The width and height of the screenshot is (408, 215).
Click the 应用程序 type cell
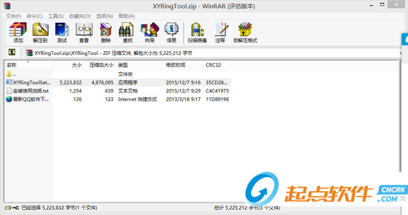[x=128, y=82]
